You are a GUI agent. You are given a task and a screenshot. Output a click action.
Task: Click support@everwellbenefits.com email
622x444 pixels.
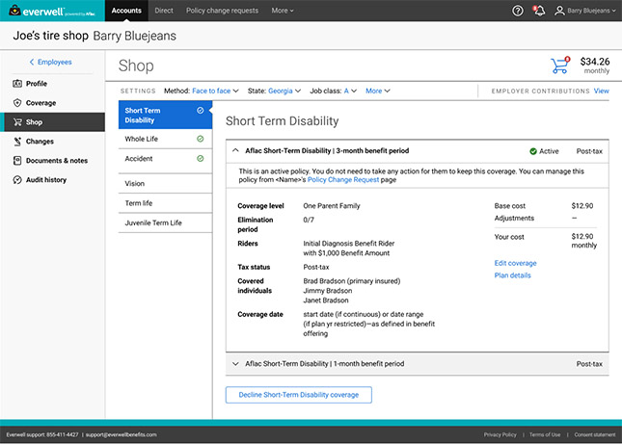point(121,435)
